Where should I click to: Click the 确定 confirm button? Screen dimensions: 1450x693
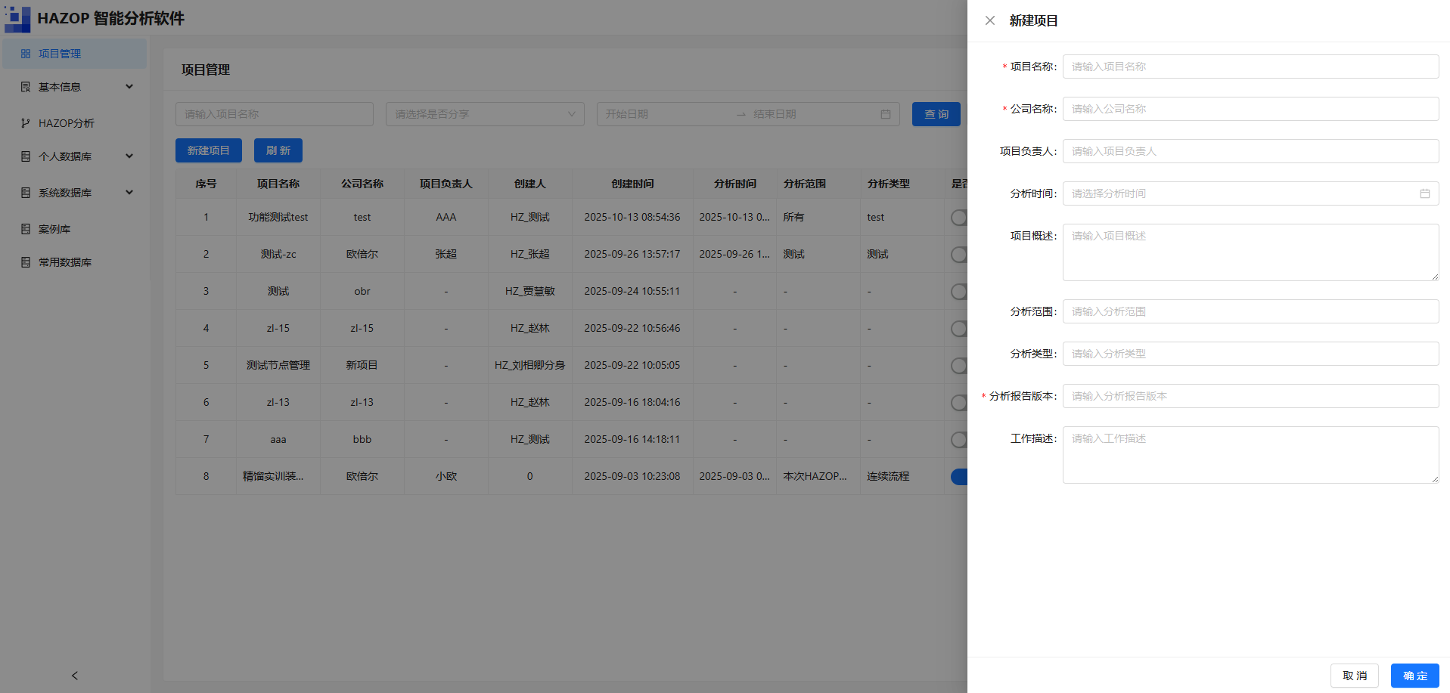point(1414,676)
